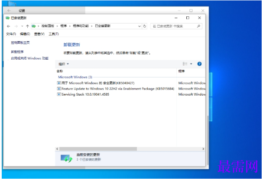
Task: Open recent locations dropdown next to forward arrow
Action: pyautogui.click(x=22, y=26)
